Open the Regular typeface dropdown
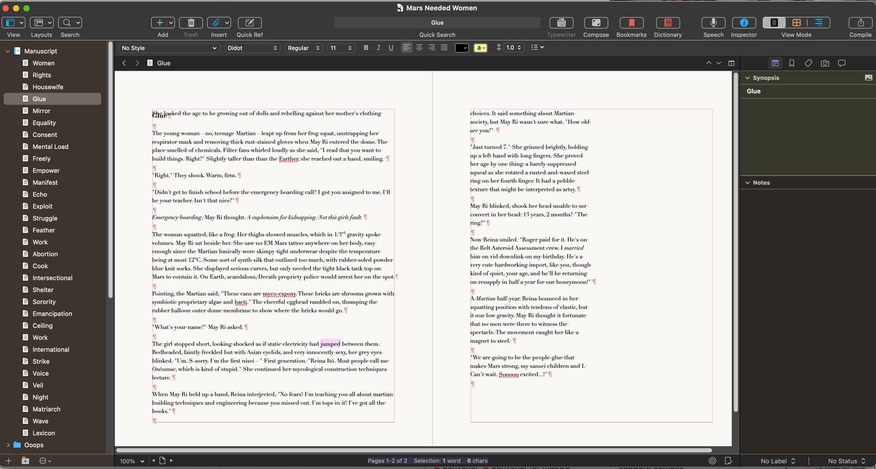Screen dimensions: 876x469 coord(304,48)
